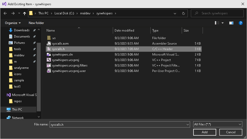Refresh the syswhispers folder view

(x=183, y=13)
